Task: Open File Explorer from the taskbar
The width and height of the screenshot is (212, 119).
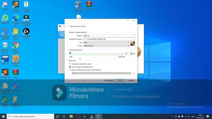Action: [x=71, y=116]
